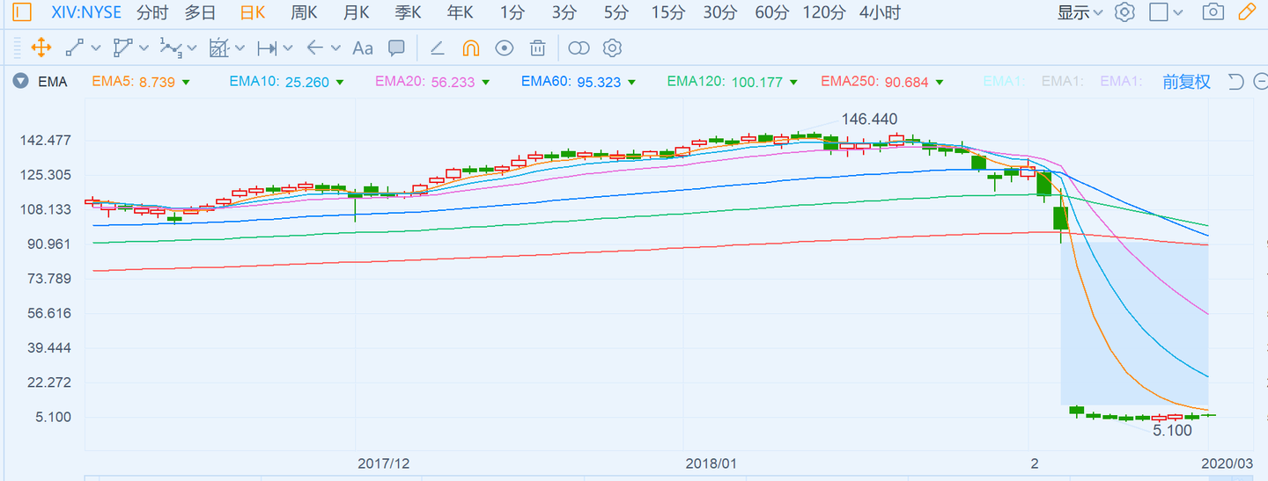The image size is (1268, 481).
Task: Open drawing toolbar settings gear
Action: coord(613,47)
